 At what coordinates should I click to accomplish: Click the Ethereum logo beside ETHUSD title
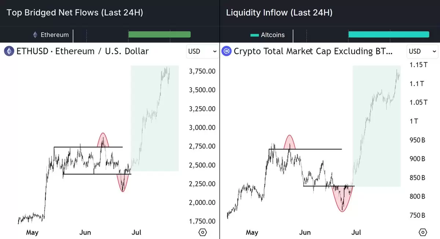point(9,51)
